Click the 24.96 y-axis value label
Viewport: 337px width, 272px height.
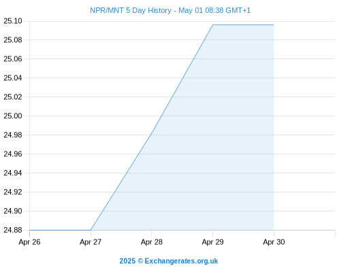click(x=13, y=154)
